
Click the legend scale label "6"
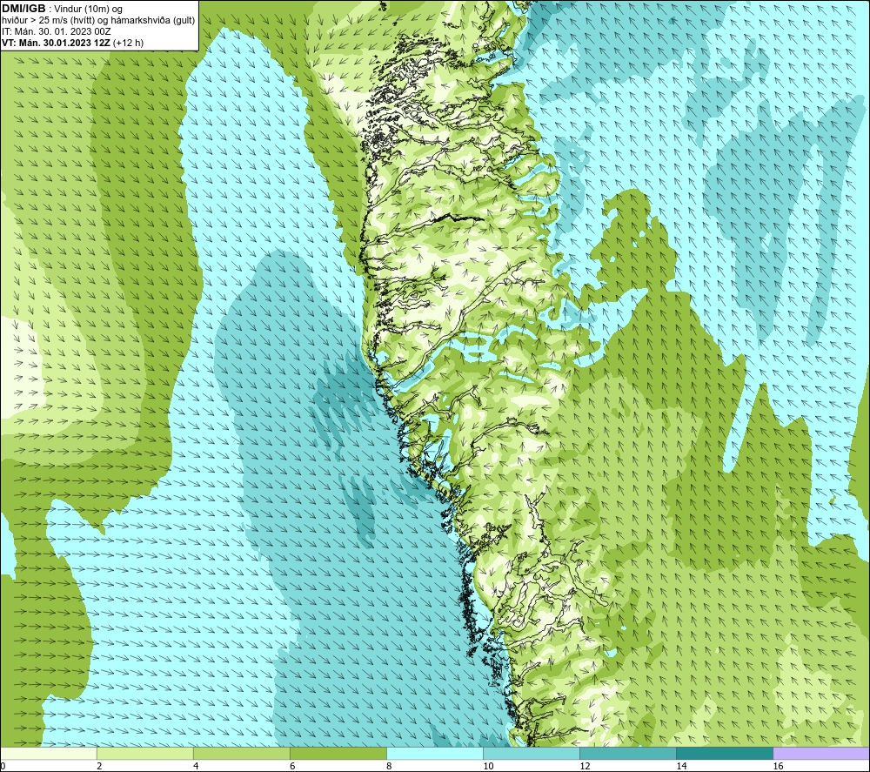292,767
